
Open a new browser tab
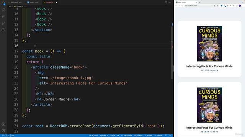200,2
